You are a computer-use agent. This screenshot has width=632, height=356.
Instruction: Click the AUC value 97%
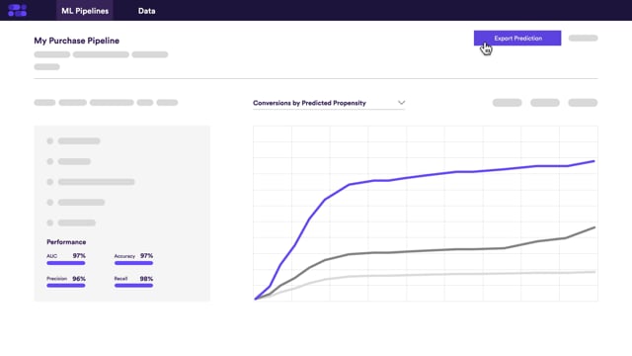[x=79, y=256]
